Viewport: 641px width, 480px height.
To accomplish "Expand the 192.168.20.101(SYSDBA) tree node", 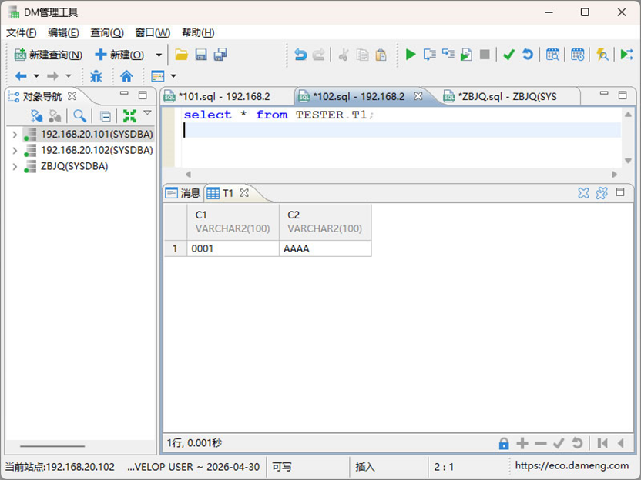I will click(15, 135).
